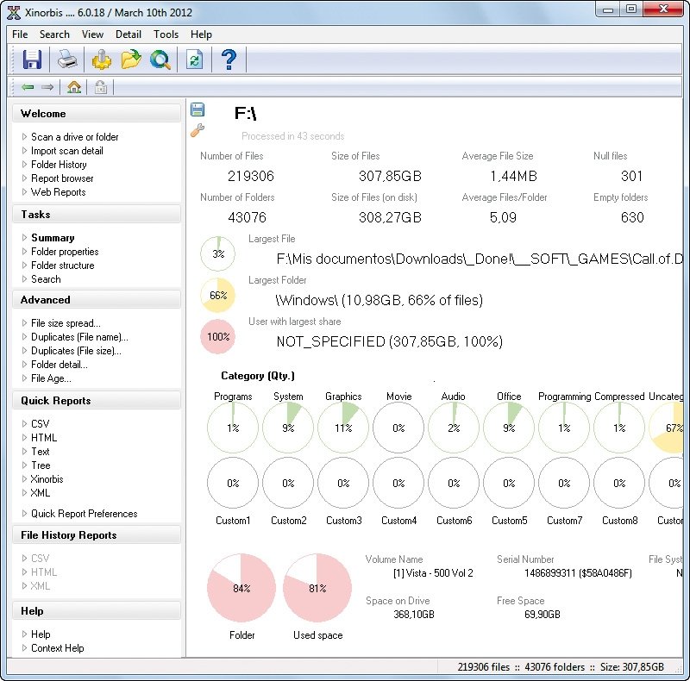Open the Search menu

click(x=54, y=34)
